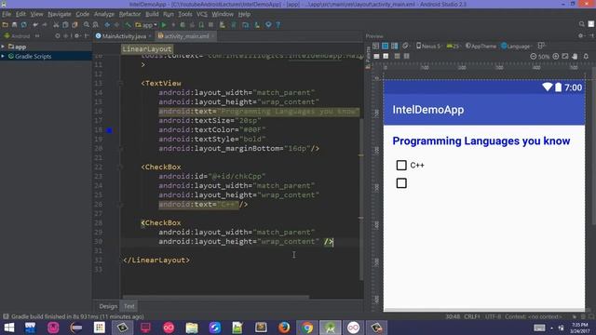This screenshot has height=335, width=596.
Task: Click the layout variants icon in preview
Action: tap(541, 46)
